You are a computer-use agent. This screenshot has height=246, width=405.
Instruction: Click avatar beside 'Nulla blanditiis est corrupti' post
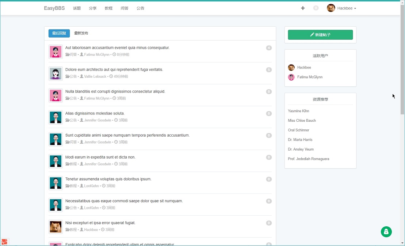(56, 95)
